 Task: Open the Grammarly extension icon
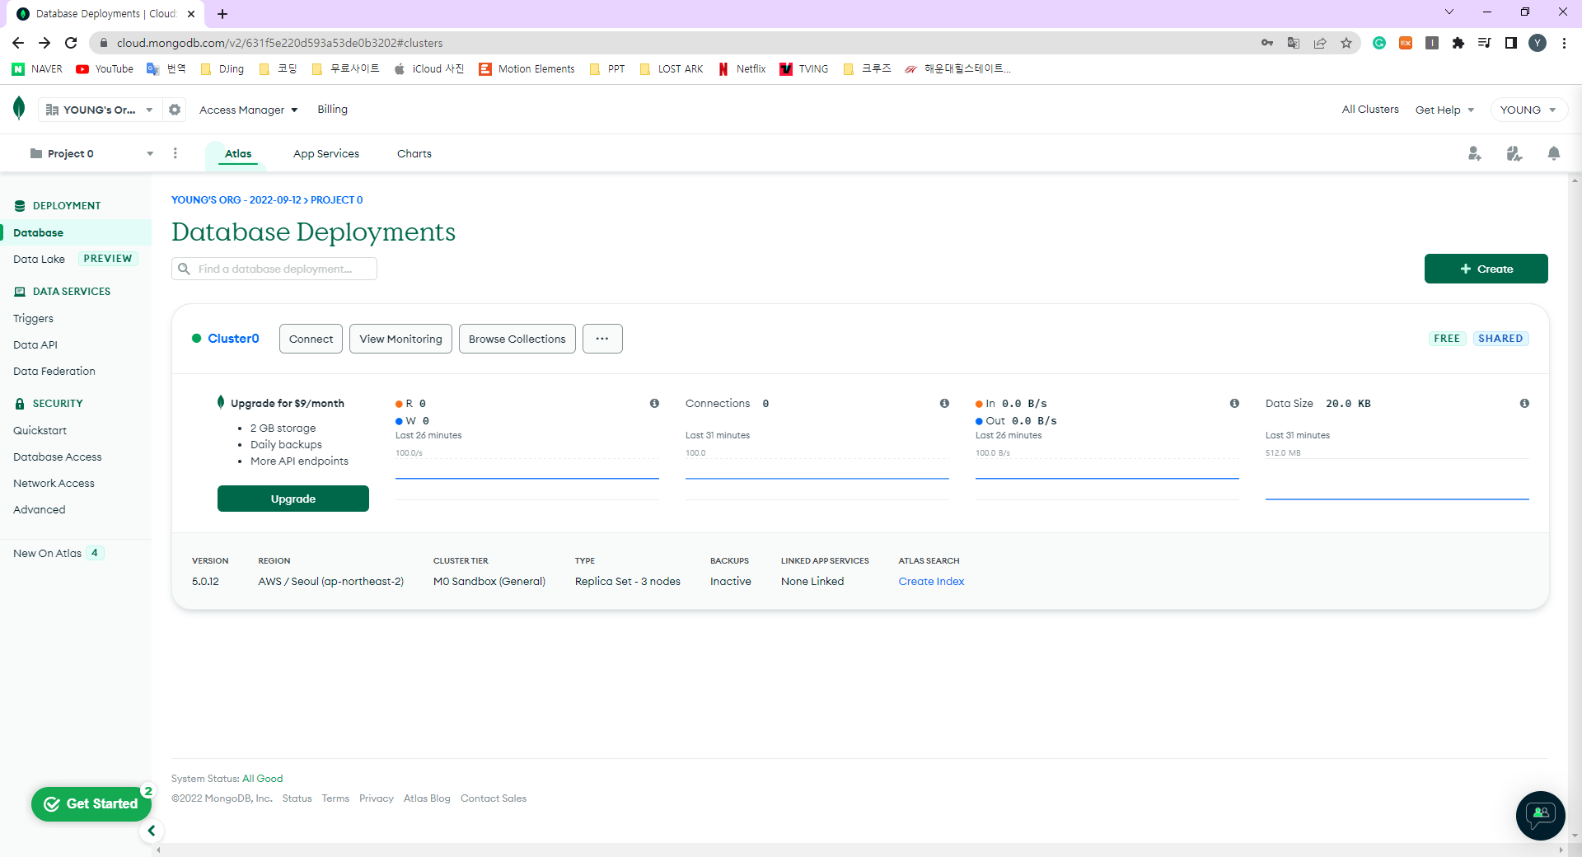1379,43
